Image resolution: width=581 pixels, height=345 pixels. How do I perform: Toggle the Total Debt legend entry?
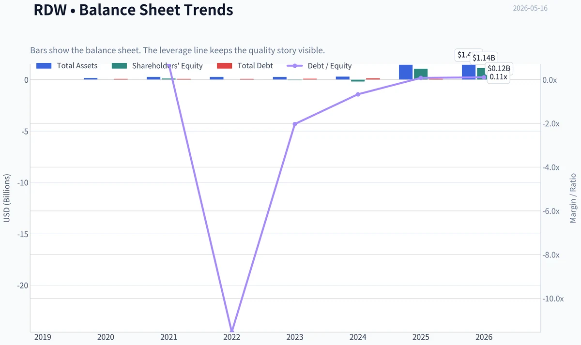tap(245, 66)
